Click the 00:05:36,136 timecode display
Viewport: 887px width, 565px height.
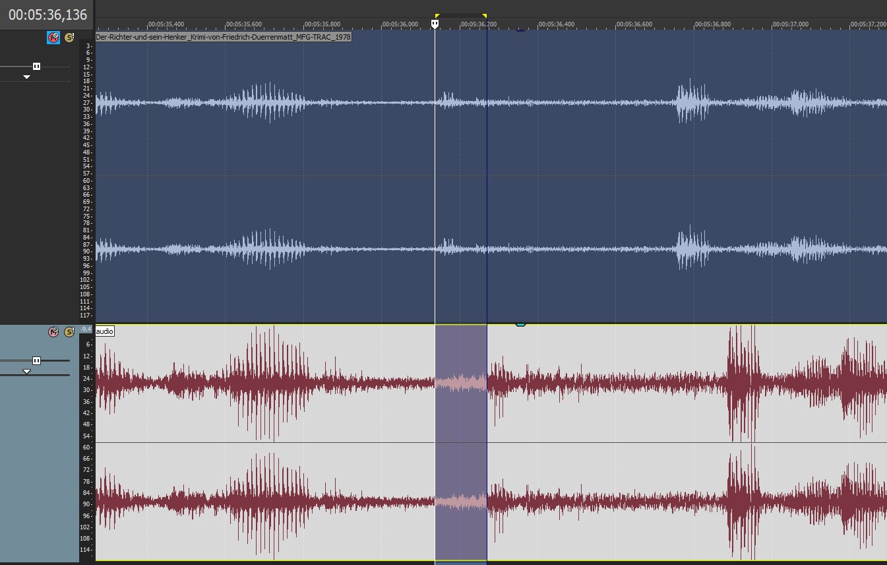click(x=47, y=15)
